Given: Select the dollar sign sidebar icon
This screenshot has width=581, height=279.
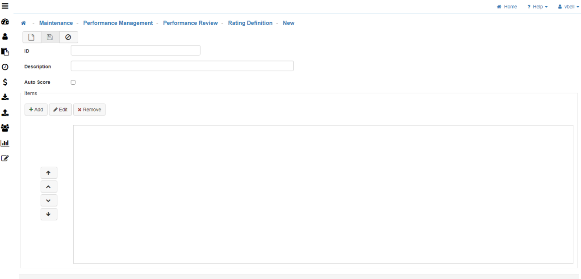Looking at the screenshot, I should point(5,82).
